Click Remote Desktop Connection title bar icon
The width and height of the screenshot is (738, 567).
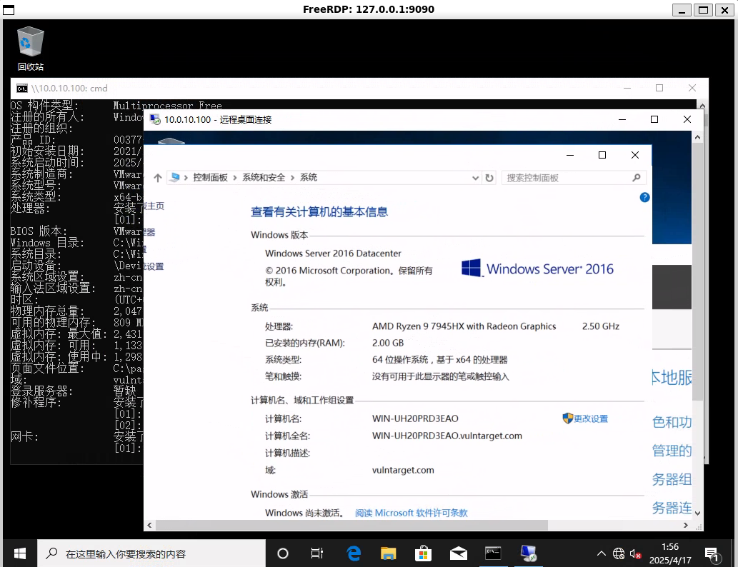tap(155, 119)
